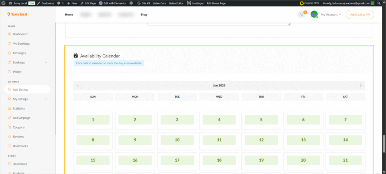Open the WordPress logo menu

click(3, 3)
